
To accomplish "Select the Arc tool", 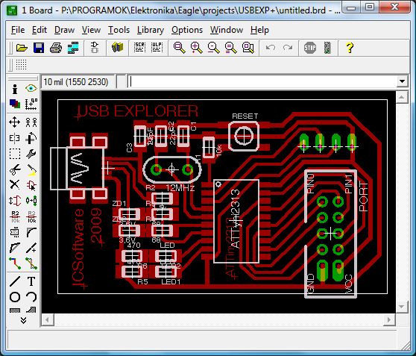I will [31, 297].
